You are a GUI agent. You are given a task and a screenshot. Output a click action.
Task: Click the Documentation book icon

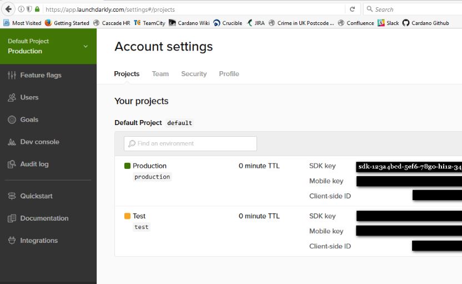tap(12, 218)
